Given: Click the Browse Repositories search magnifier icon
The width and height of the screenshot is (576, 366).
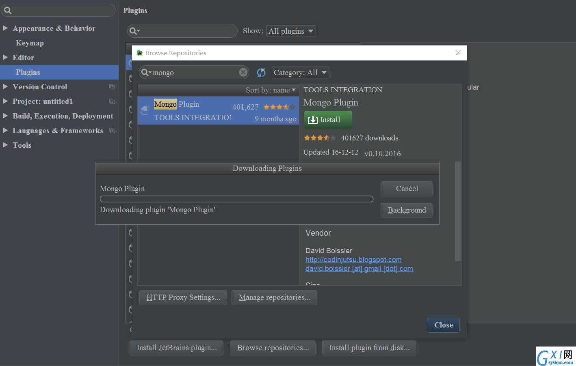Looking at the screenshot, I should (146, 72).
